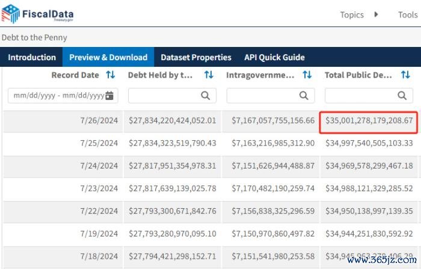Select the highlighted $35,001,278,179,208.67 cell

pyautogui.click(x=369, y=121)
